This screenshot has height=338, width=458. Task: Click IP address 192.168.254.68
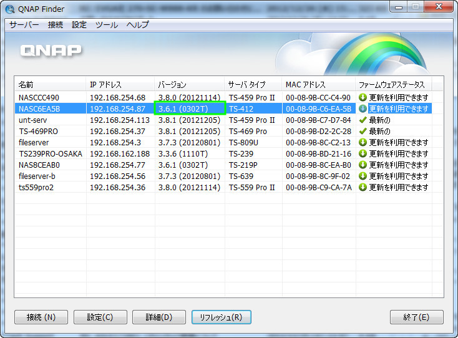[117, 97]
